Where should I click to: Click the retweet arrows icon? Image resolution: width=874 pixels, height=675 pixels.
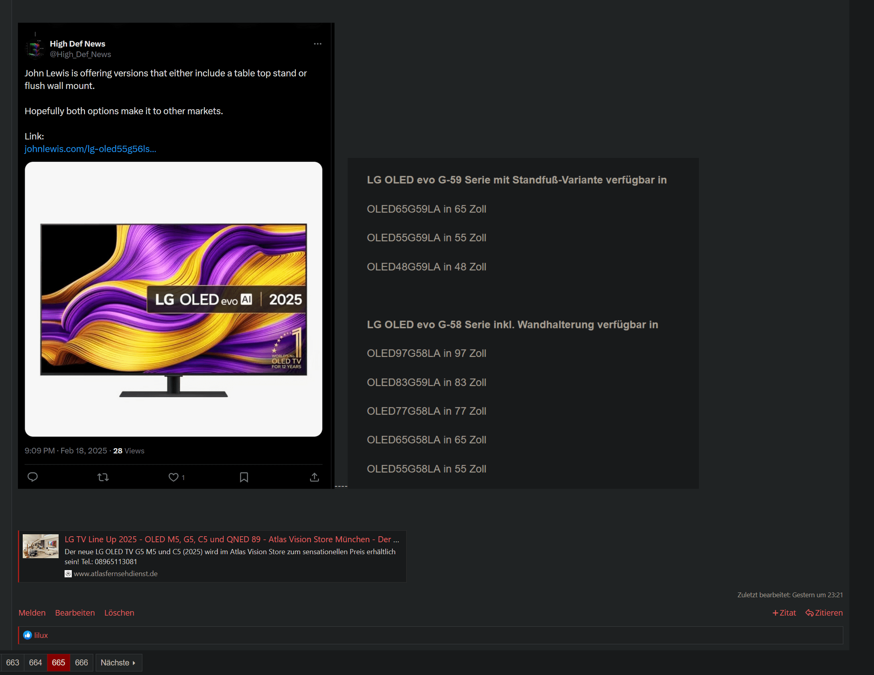(103, 477)
